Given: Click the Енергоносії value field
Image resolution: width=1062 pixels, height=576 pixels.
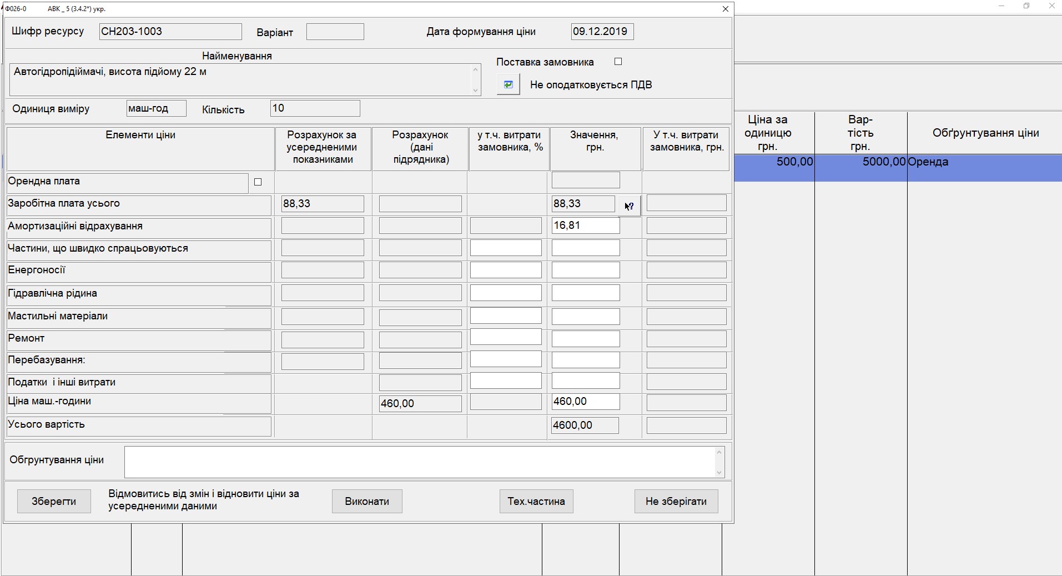Looking at the screenshot, I should (586, 270).
